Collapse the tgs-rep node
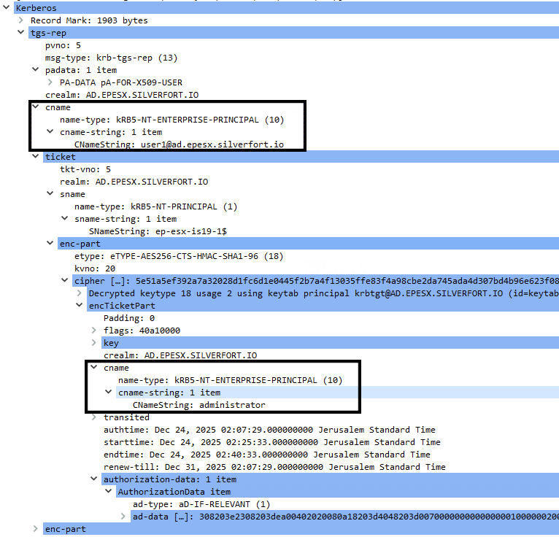Image resolution: width=559 pixels, height=537 pixels. (x=21, y=32)
